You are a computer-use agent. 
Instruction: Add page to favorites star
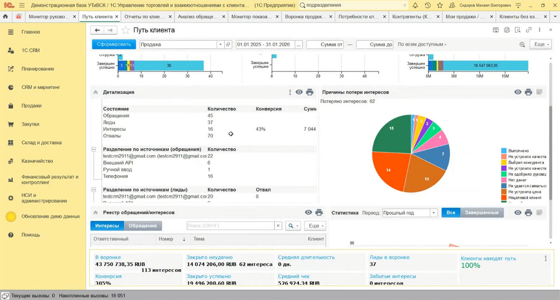pyautogui.click(x=125, y=30)
